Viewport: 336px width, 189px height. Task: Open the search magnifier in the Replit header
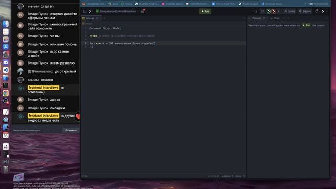pyautogui.click(x=256, y=12)
